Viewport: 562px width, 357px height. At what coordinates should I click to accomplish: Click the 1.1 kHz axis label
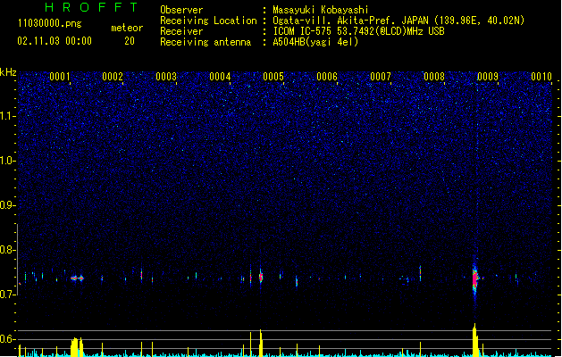click(x=8, y=116)
